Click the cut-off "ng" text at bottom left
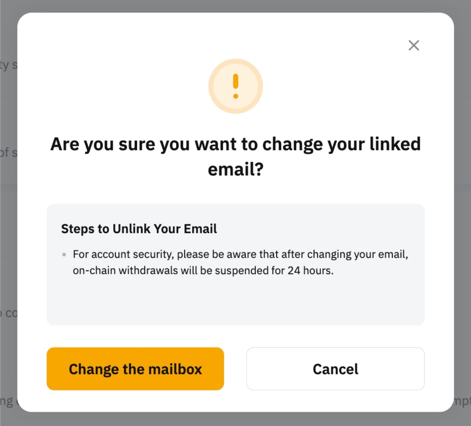The height and width of the screenshot is (426, 471). [7, 401]
